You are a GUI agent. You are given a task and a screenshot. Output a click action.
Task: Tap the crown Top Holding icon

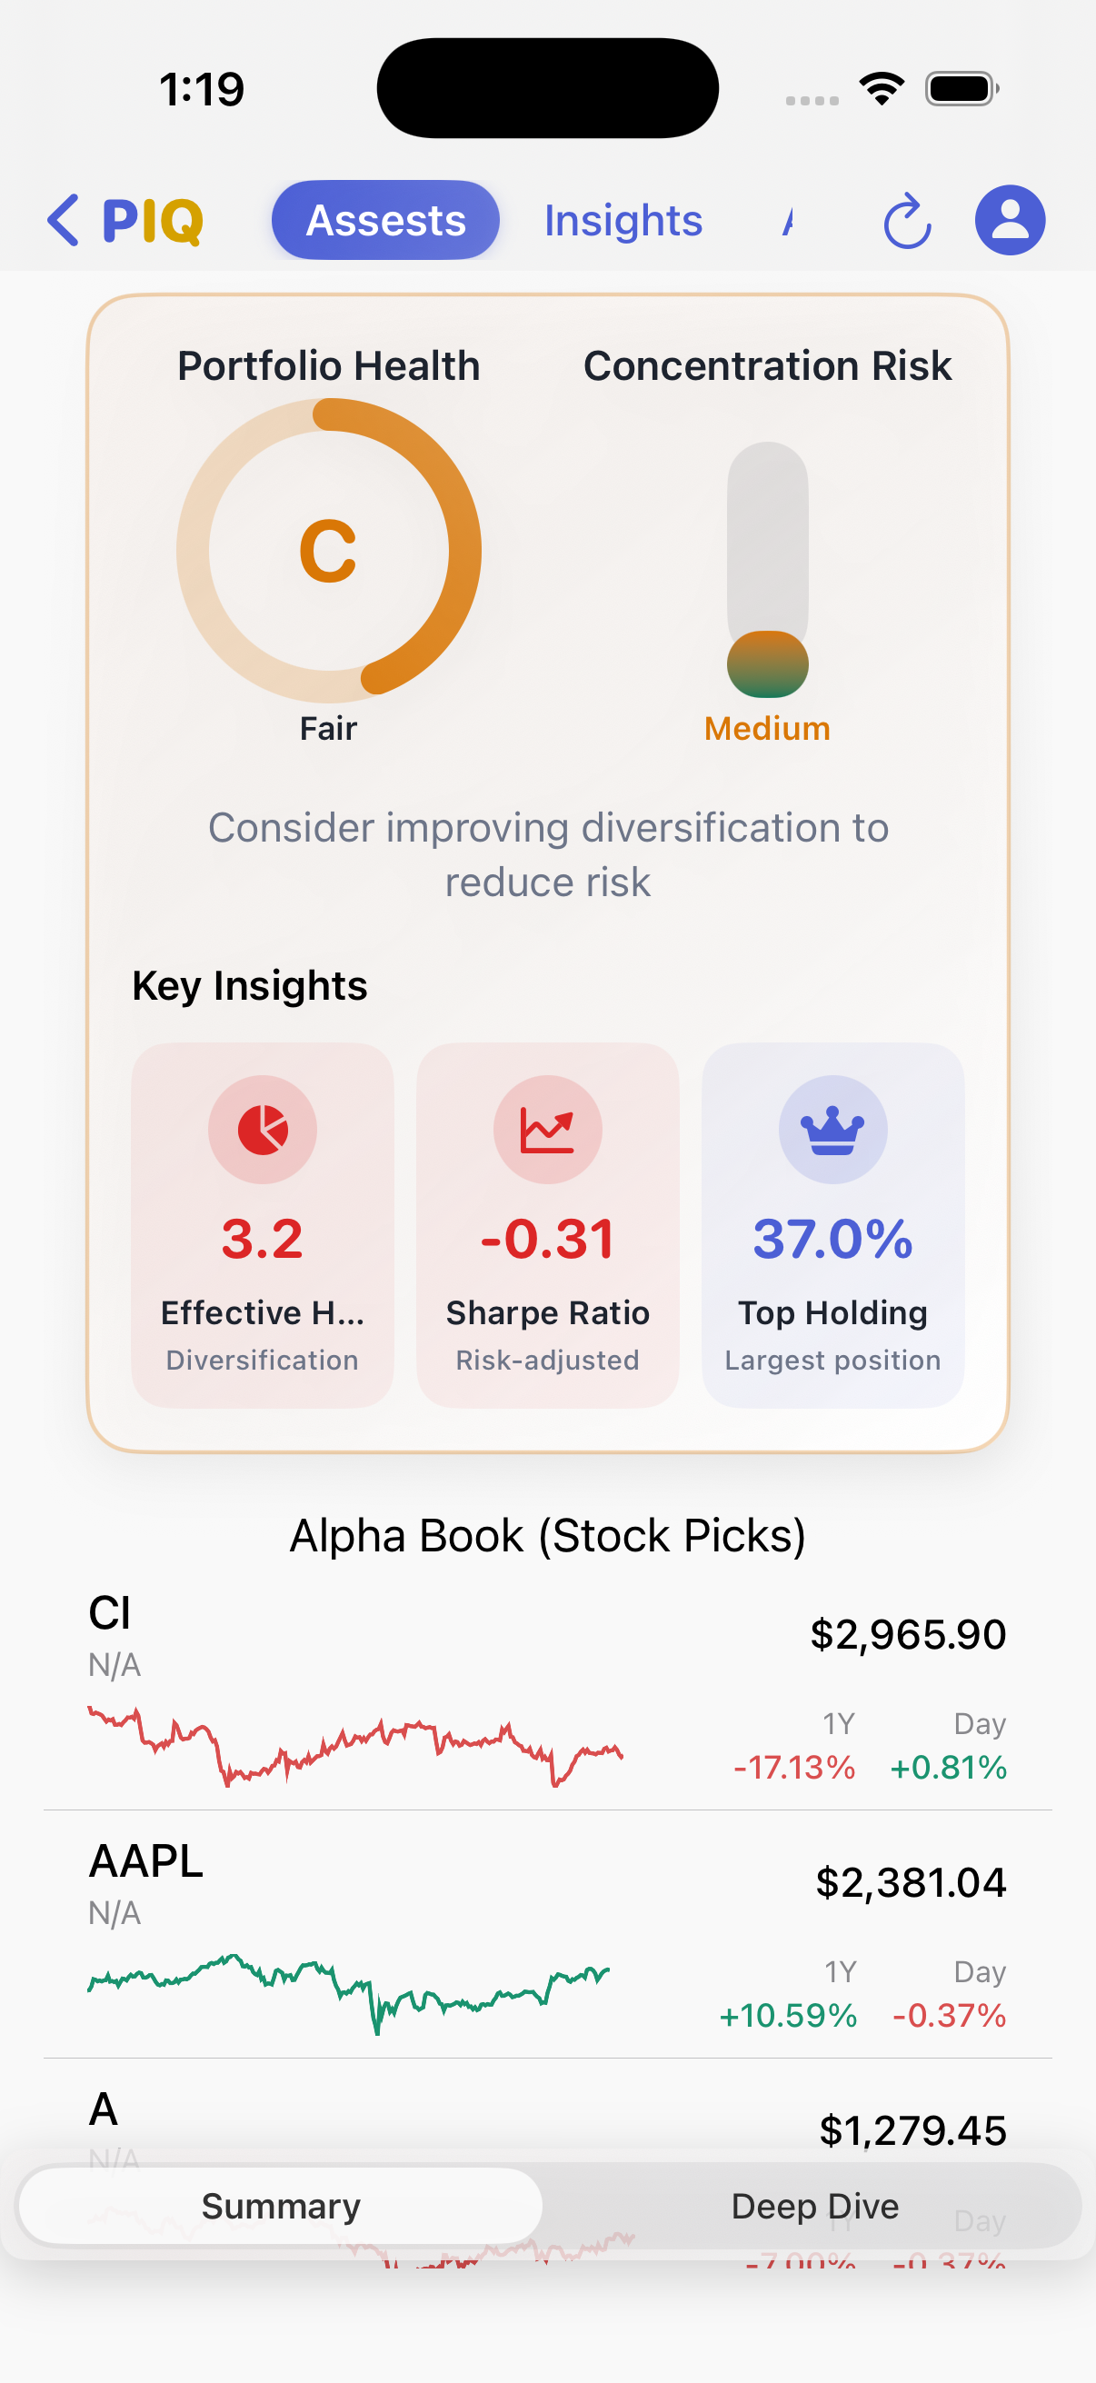(832, 1130)
